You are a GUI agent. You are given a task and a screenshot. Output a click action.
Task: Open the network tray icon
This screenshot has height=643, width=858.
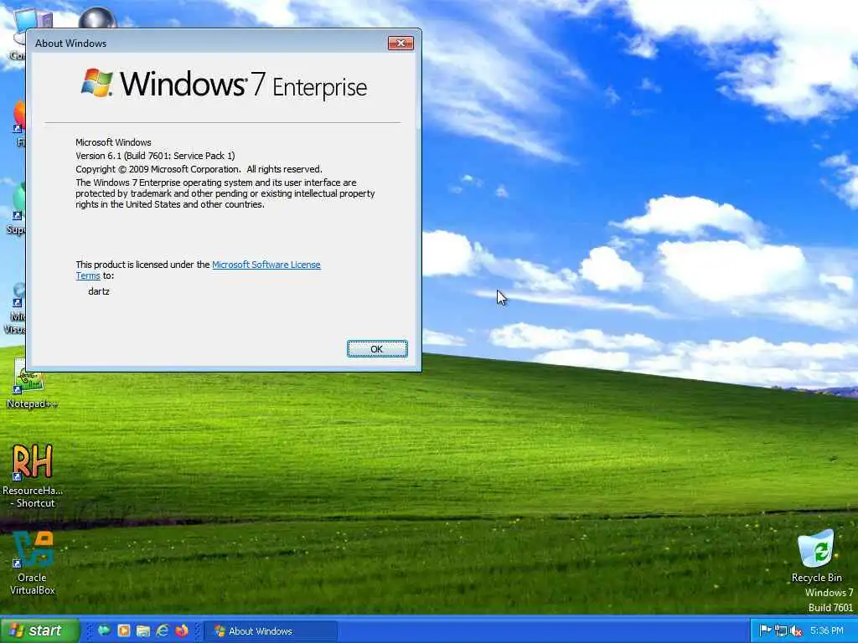point(780,631)
